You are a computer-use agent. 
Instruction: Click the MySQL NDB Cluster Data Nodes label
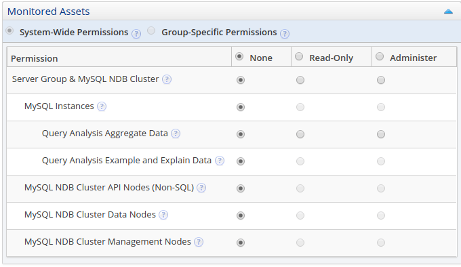tap(90, 214)
